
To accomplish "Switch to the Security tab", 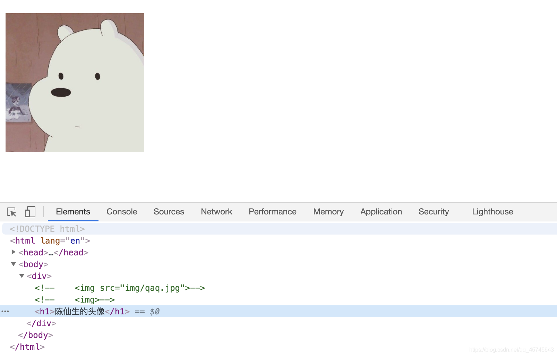I will [434, 212].
